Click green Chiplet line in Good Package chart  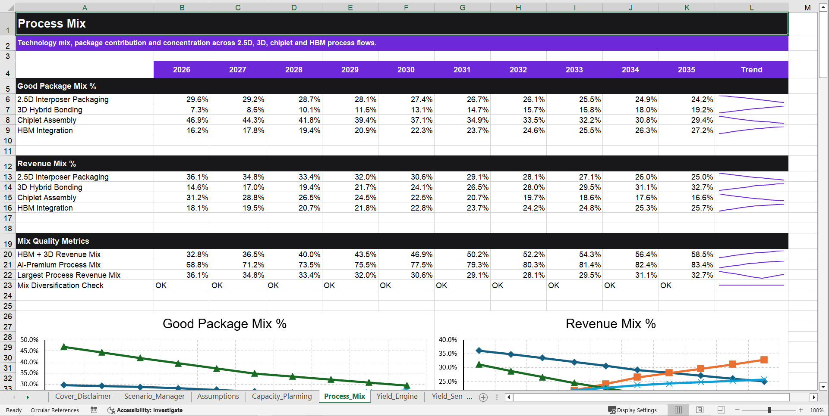(236, 371)
